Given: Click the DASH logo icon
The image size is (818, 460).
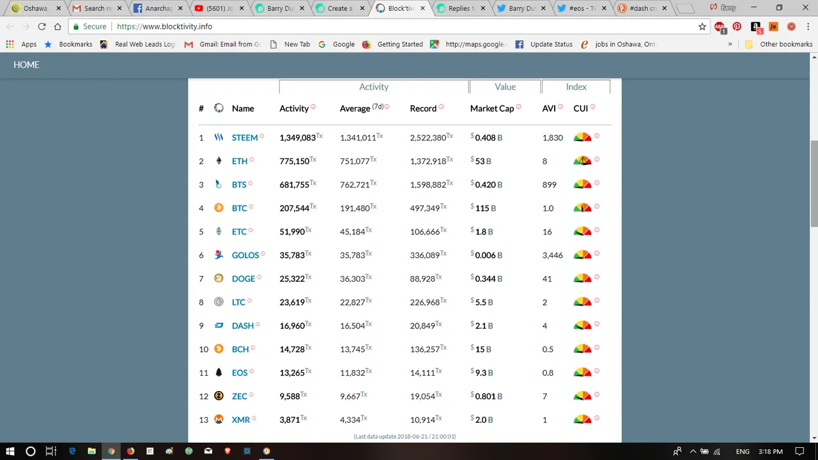Looking at the screenshot, I should [x=219, y=325].
